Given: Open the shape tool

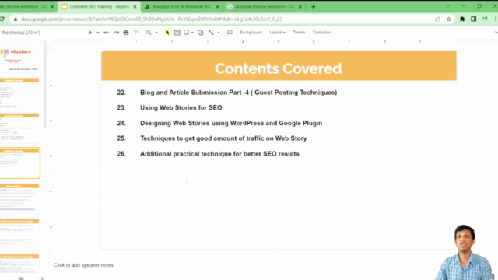Looking at the screenshot, I should click(x=201, y=33).
